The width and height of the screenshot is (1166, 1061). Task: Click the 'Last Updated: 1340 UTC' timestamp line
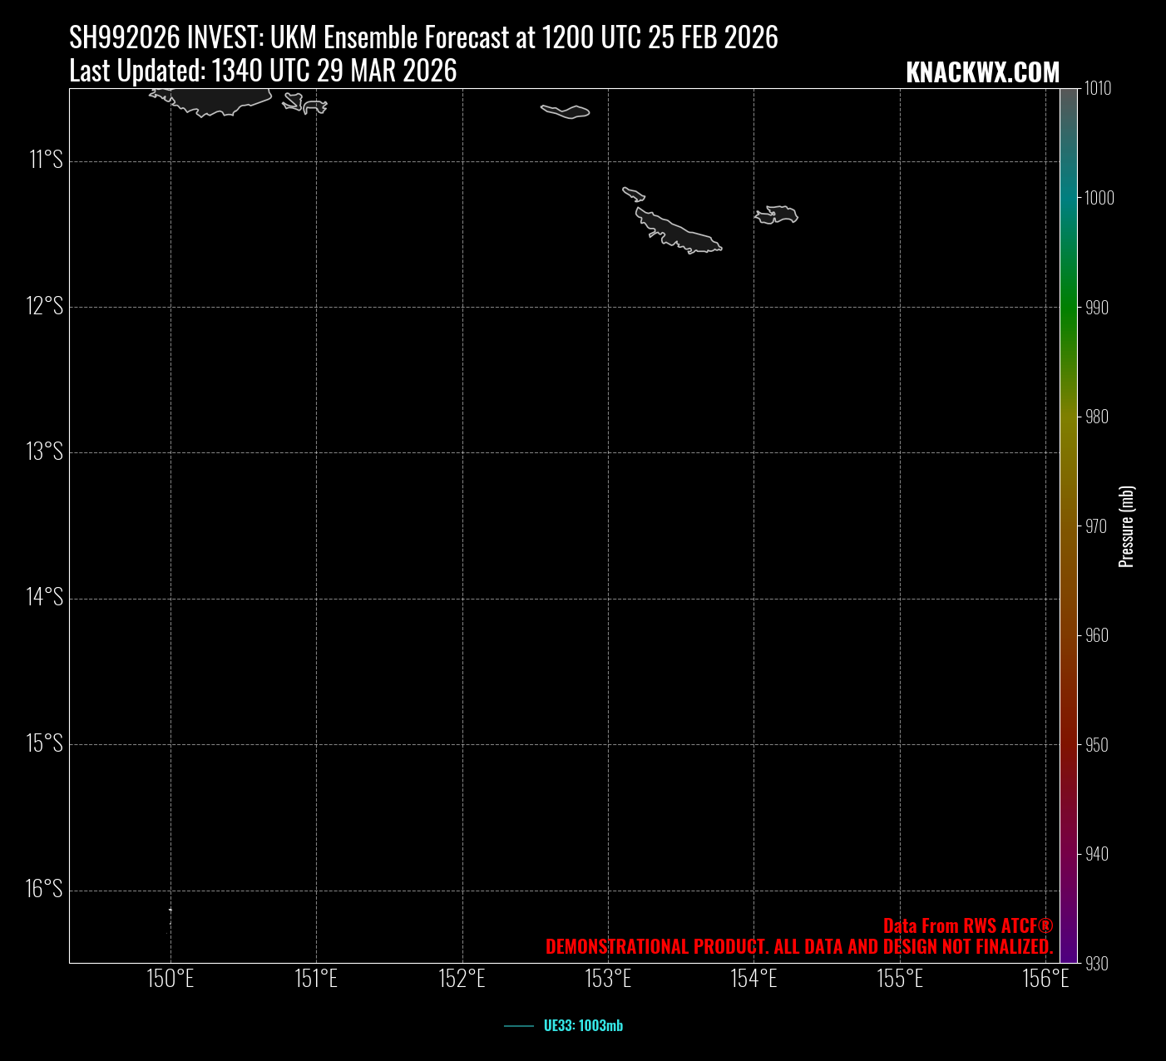click(263, 72)
